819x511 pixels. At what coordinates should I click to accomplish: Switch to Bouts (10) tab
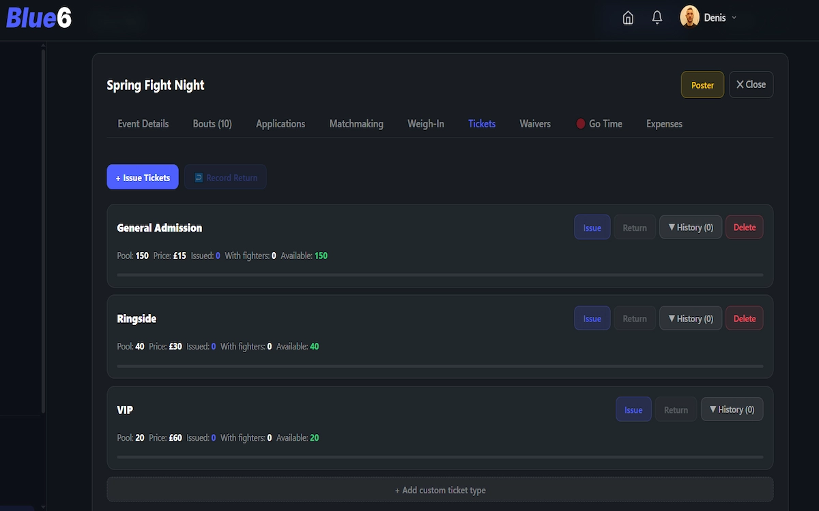click(212, 123)
